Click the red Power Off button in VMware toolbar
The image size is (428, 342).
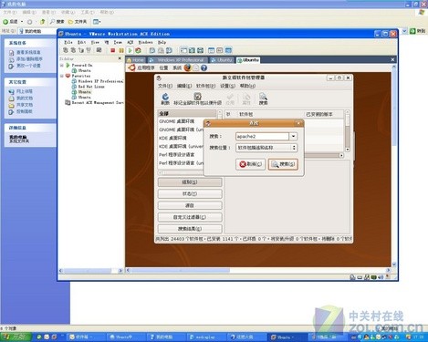click(113, 50)
